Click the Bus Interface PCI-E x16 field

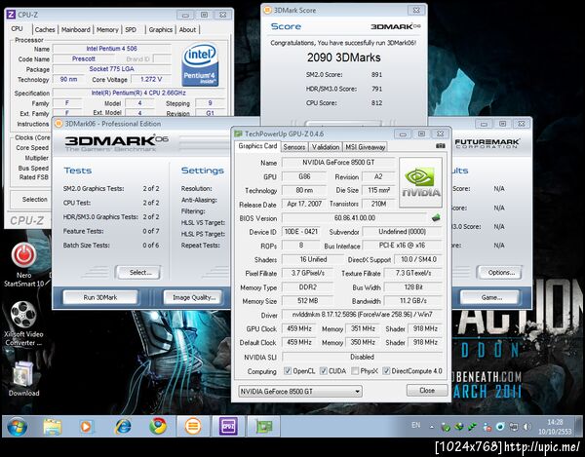click(x=402, y=246)
